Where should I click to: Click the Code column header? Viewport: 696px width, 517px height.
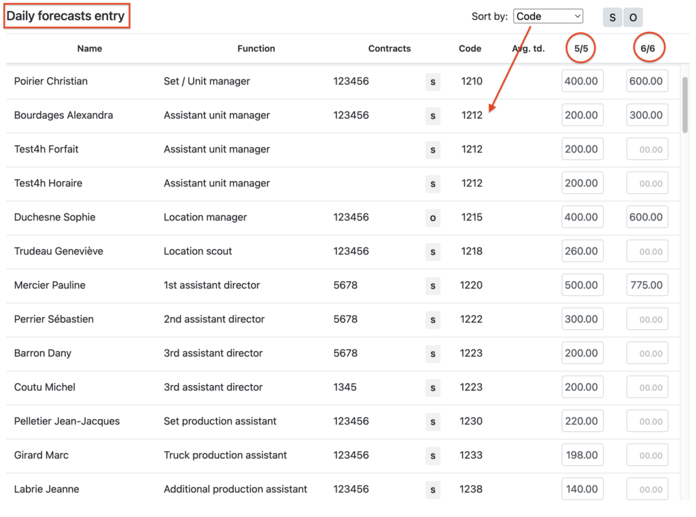click(470, 48)
